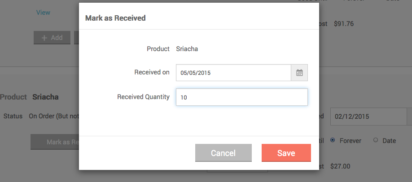Click the On Order status text
Viewport: 412px width, 182px height.
tap(54, 116)
